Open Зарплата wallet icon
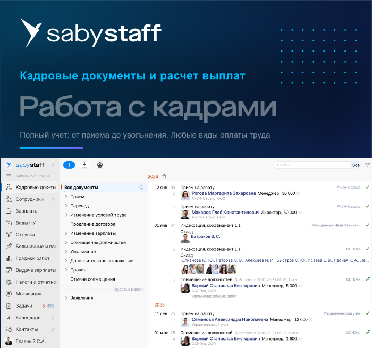Image resolution: width=372 pixels, height=348 pixels. point(9,210)
